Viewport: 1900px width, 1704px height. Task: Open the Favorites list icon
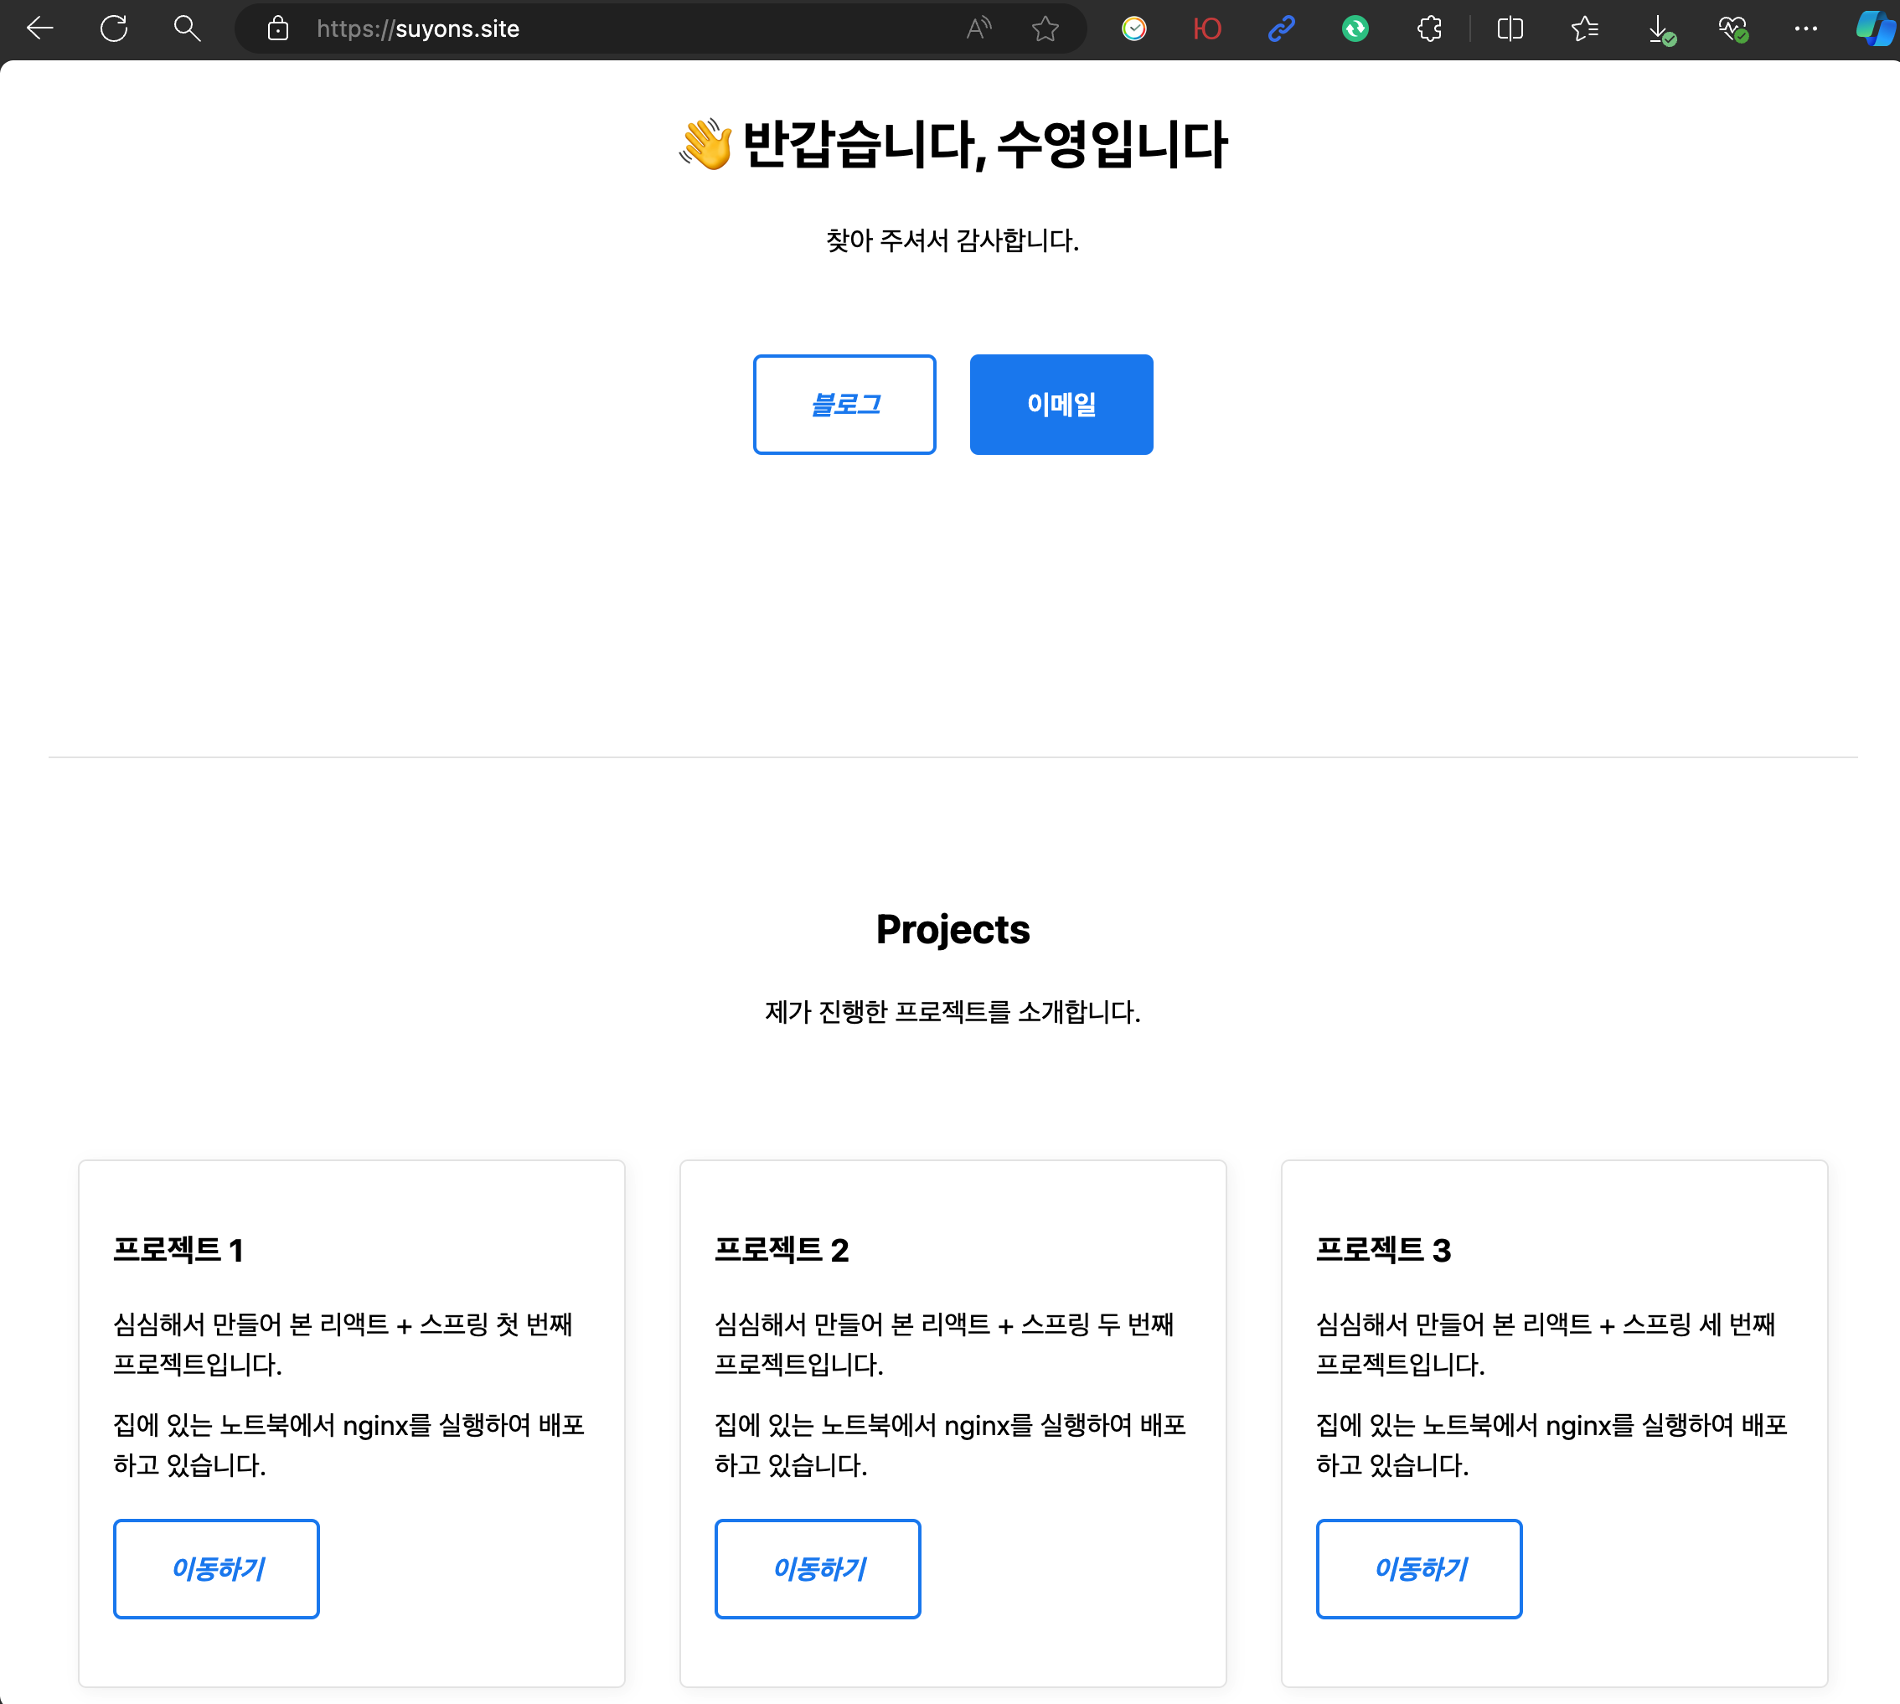pos(1584,28)
